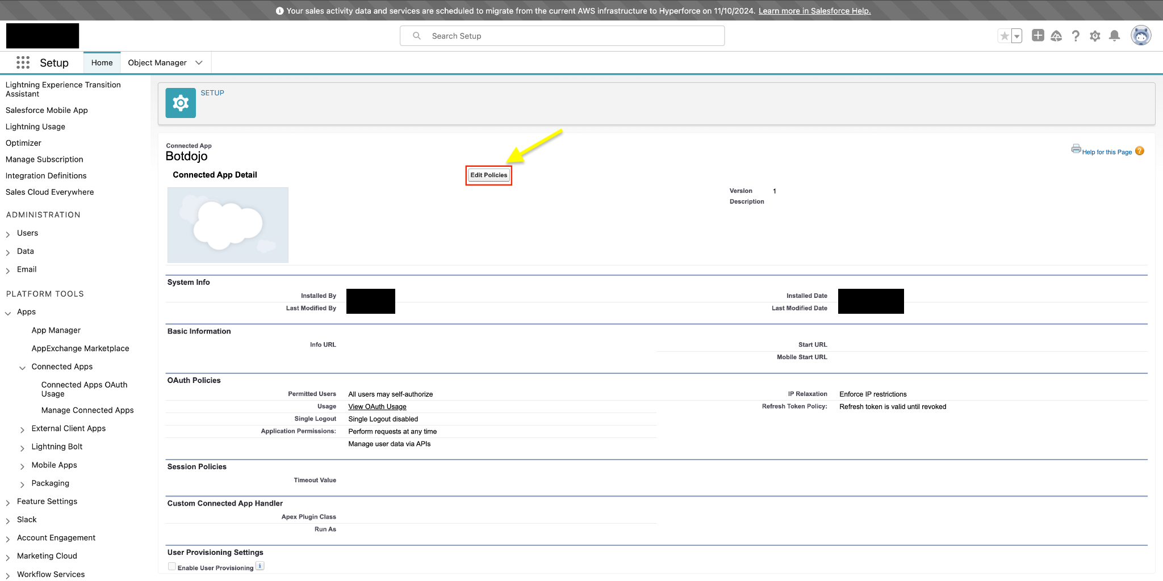Collapse the Apps section
Viewport: 1163px width, 581px height.
click(8, 313)
